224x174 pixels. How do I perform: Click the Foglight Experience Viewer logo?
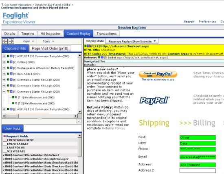pyautogui.click(x=19, y=18)
